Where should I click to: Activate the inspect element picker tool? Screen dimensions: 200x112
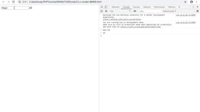tap(102, 7)
